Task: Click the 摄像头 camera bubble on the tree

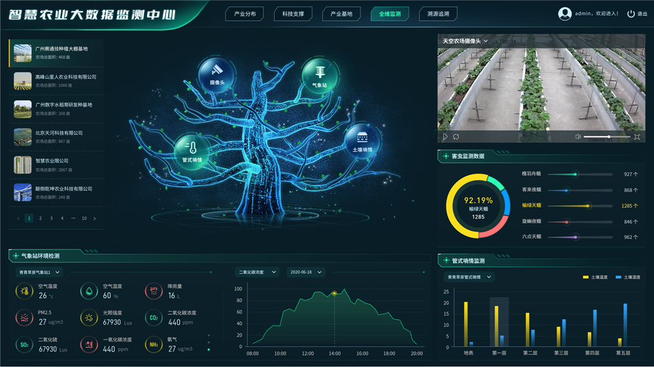Action: (x=216, y=72)
